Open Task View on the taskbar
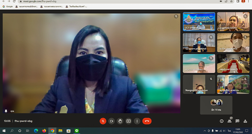Image resolution: width=252 pixels, height=134 pixels. point(28,131)
